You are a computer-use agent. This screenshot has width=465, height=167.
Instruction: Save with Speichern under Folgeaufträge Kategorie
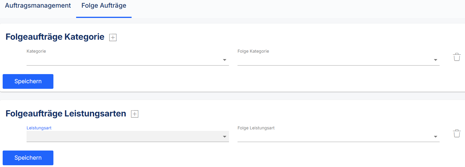coord(28,81)
